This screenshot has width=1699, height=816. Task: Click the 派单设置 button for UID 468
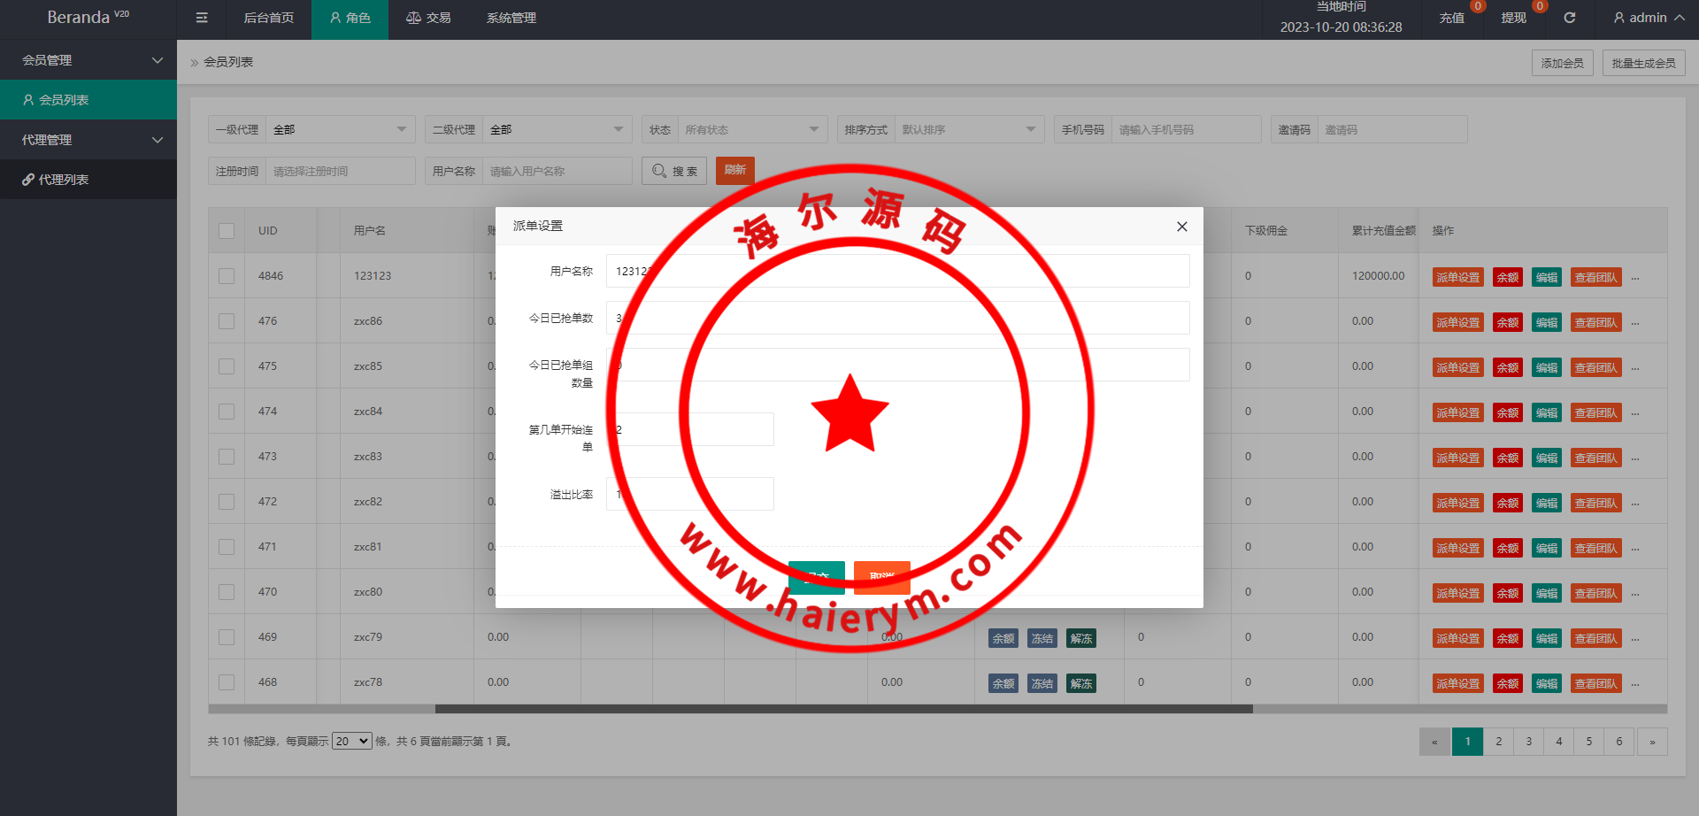coord(1457,683)
